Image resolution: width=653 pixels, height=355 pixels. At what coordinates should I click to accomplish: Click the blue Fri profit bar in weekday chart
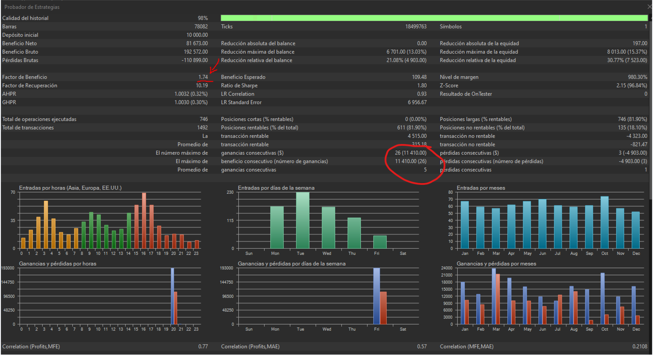376,296
